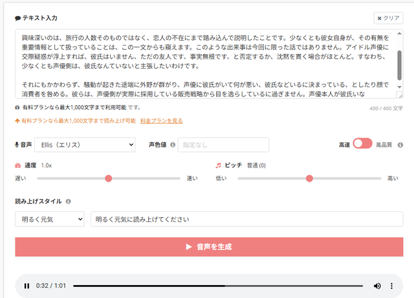Open the 音声 Ellis voice dropdown
The height and width of the screenshot is (298, 414).
pyautogui.click(x=85, y=145)
